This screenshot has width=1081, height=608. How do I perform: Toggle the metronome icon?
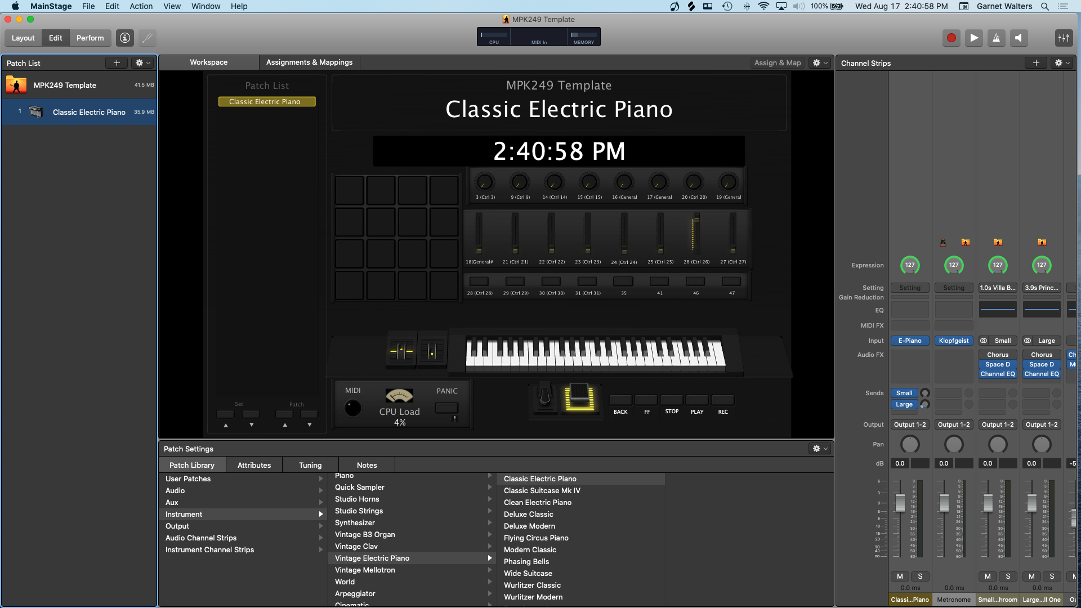[996, 38]
